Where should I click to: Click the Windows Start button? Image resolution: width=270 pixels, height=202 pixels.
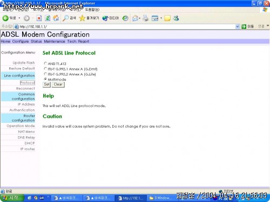[x=12, y=198]
